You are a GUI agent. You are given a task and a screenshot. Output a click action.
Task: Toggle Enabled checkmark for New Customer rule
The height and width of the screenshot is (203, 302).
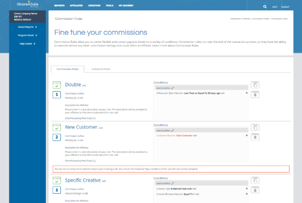click(x=57, y=128)
